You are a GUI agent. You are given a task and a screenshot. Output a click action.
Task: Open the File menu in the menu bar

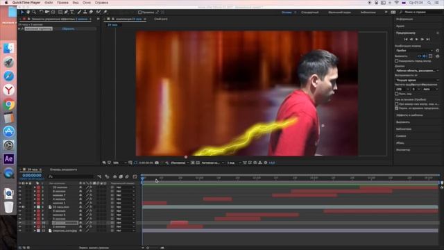(x=49, y=3)
